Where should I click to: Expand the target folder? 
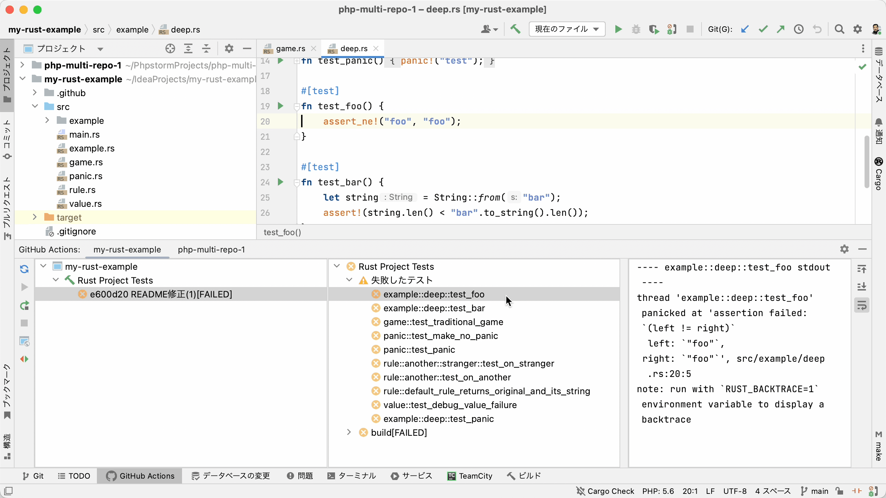click(x=35, y=217)
